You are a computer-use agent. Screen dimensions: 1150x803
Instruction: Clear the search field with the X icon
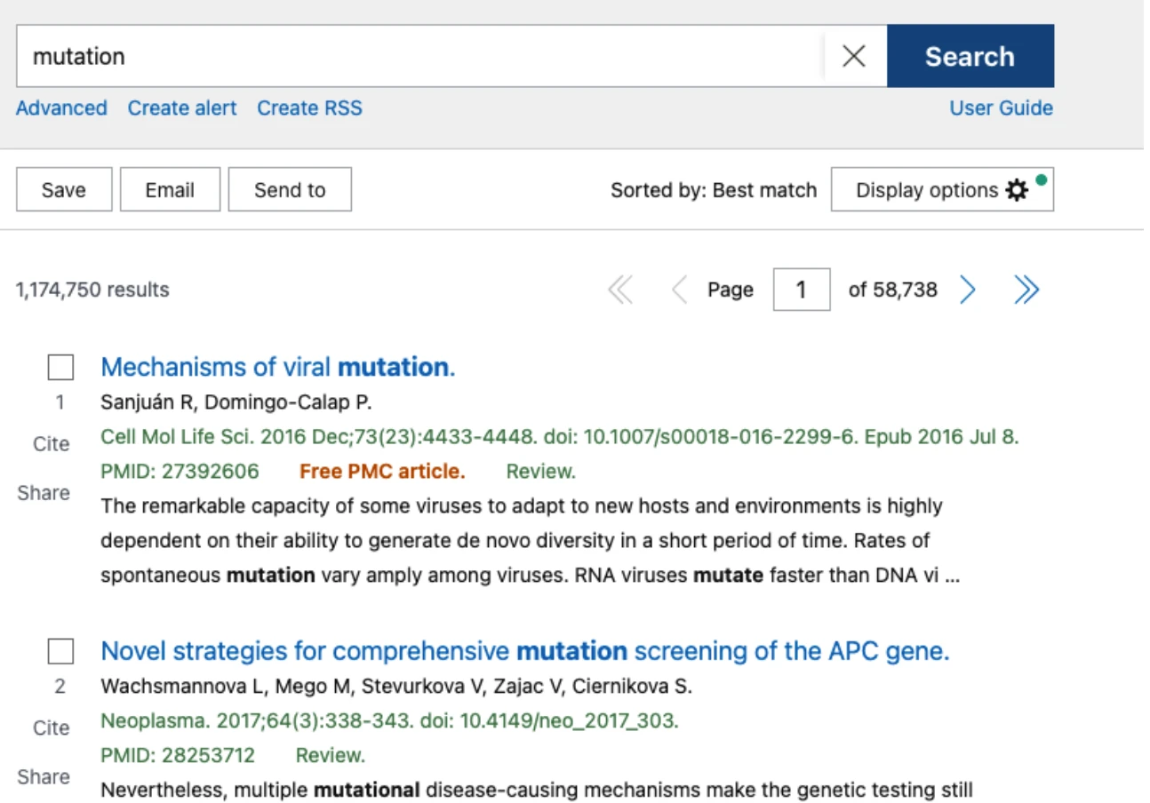[854, 56]
